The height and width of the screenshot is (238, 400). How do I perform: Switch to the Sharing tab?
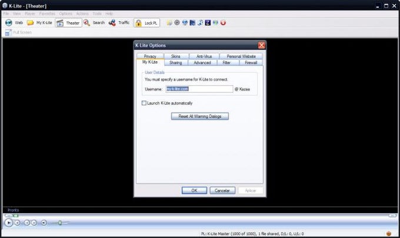[x=176, y=62]
